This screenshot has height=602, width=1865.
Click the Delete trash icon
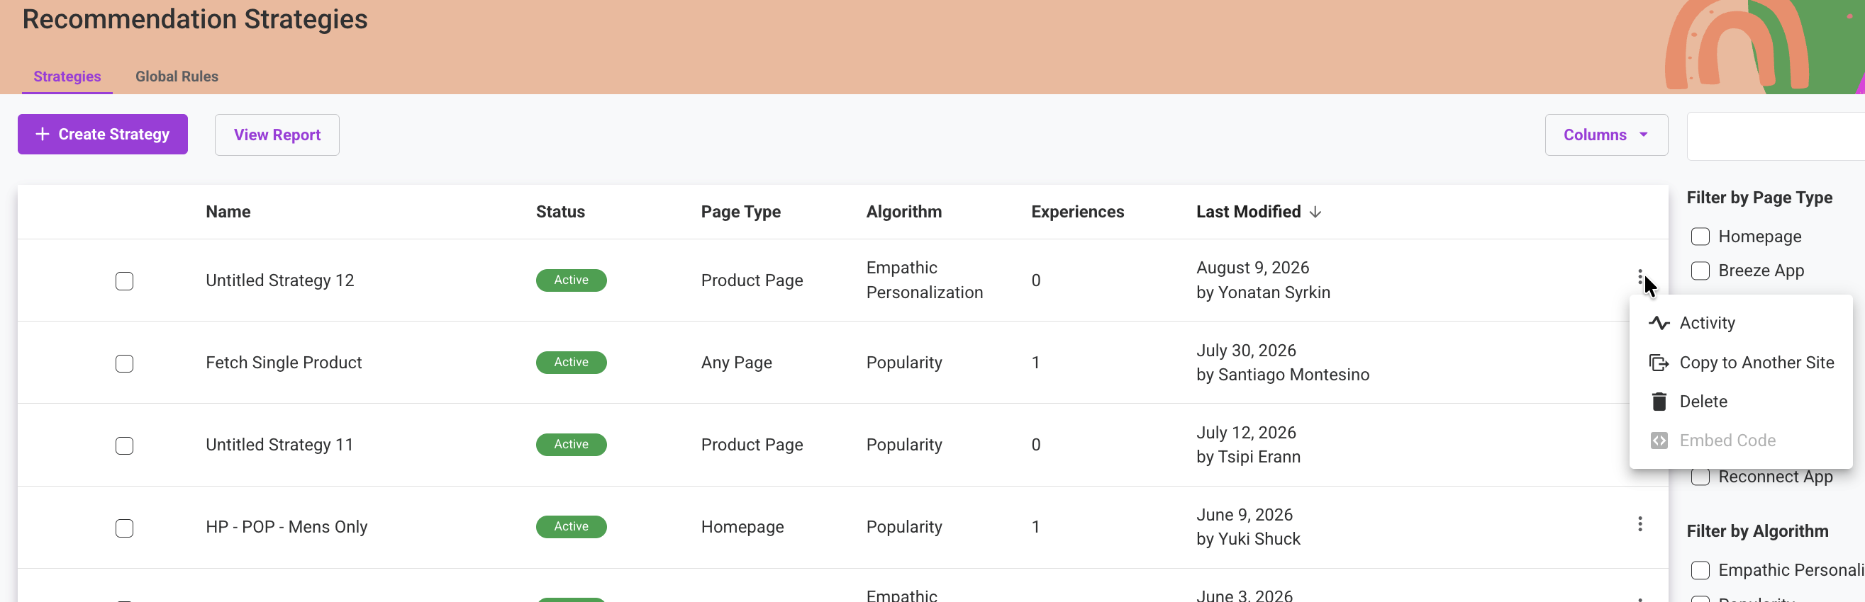click(x=1659, y=401)
